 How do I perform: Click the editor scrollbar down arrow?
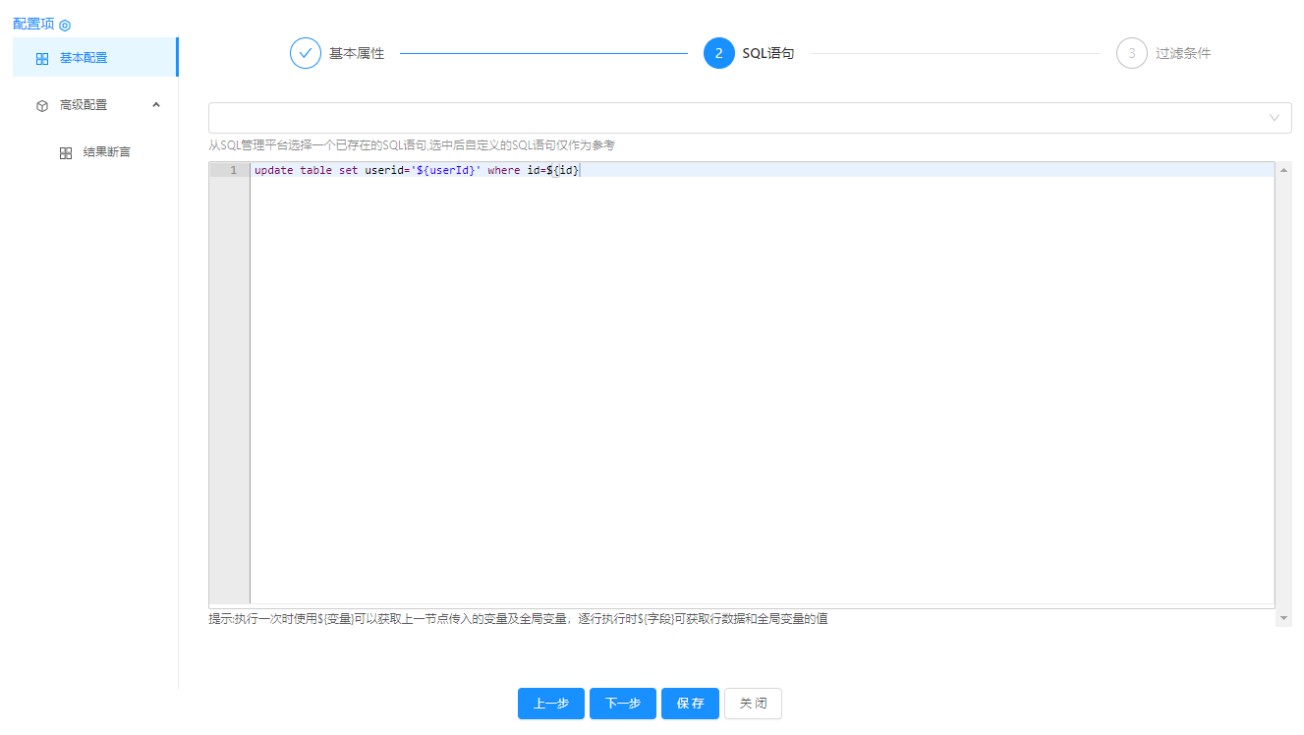pos(1283,618)
